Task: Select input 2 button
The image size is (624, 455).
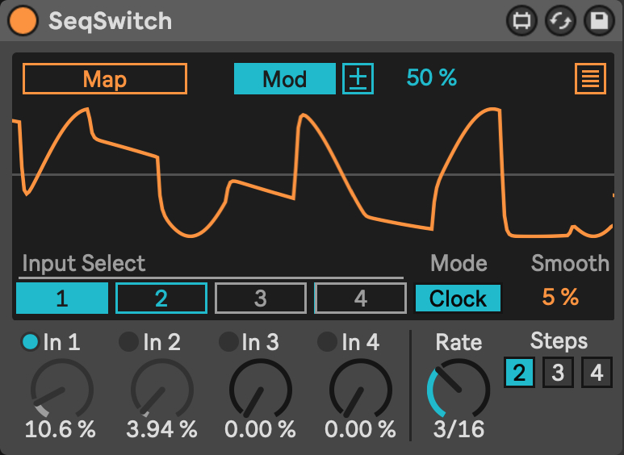Action: [161, 298]
